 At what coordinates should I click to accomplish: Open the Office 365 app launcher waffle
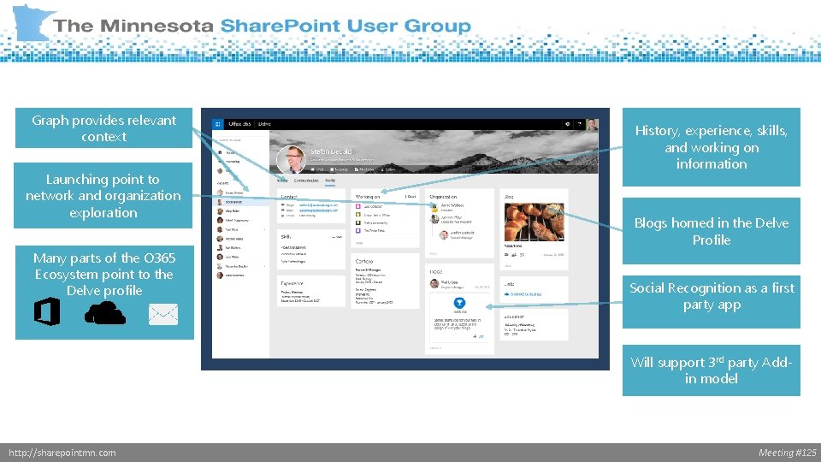click(217, 124)
